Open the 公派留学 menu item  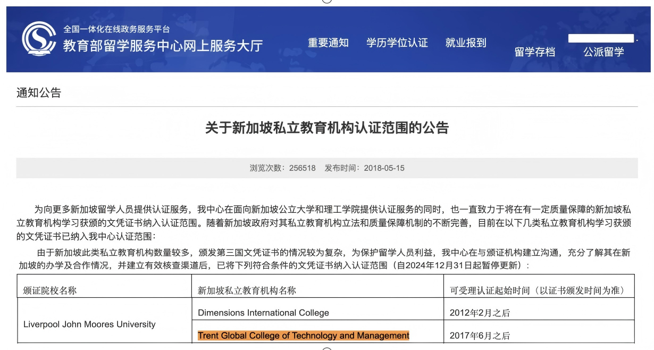[603, 52]
